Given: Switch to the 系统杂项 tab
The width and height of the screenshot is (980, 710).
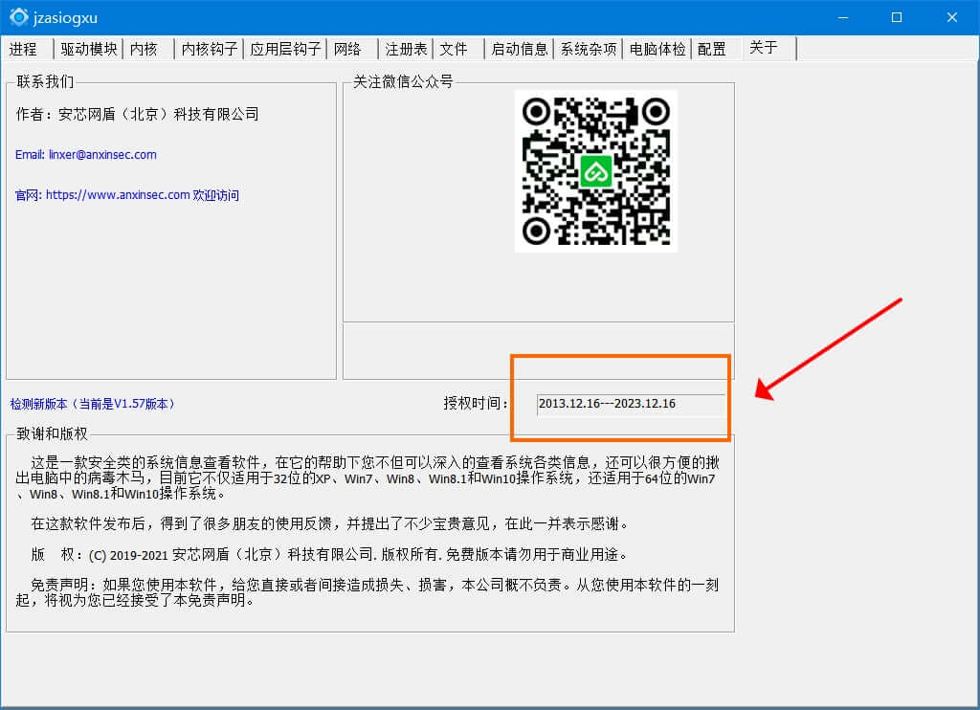Looking at the screenshot, I should pos(588,49).
